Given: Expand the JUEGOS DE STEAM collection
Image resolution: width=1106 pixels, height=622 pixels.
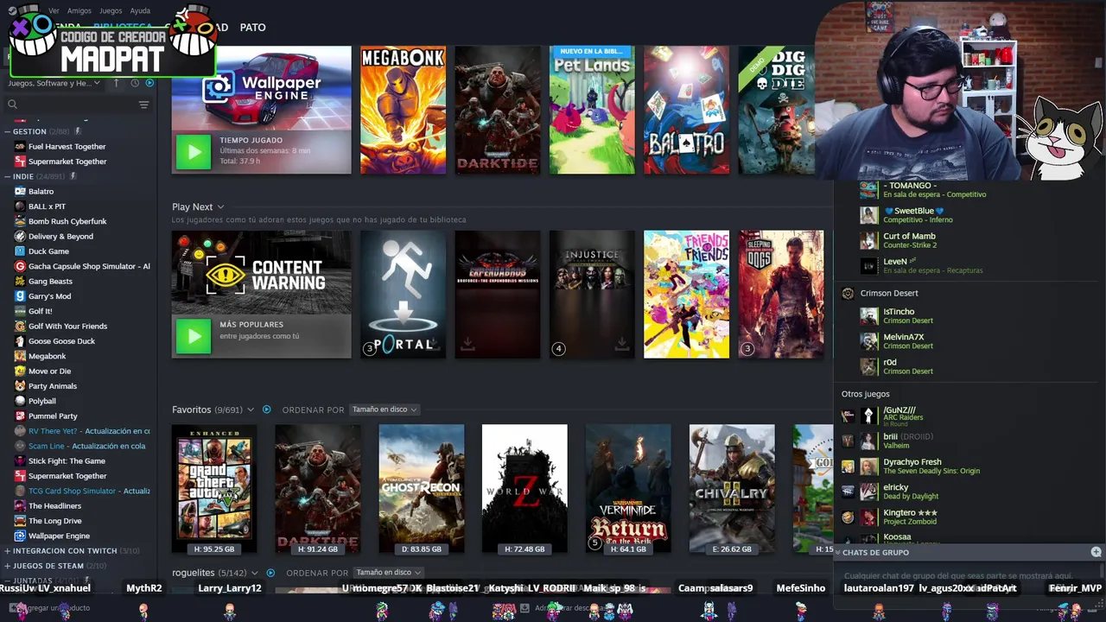Looking at the screenshot, I should click(8, 566).
